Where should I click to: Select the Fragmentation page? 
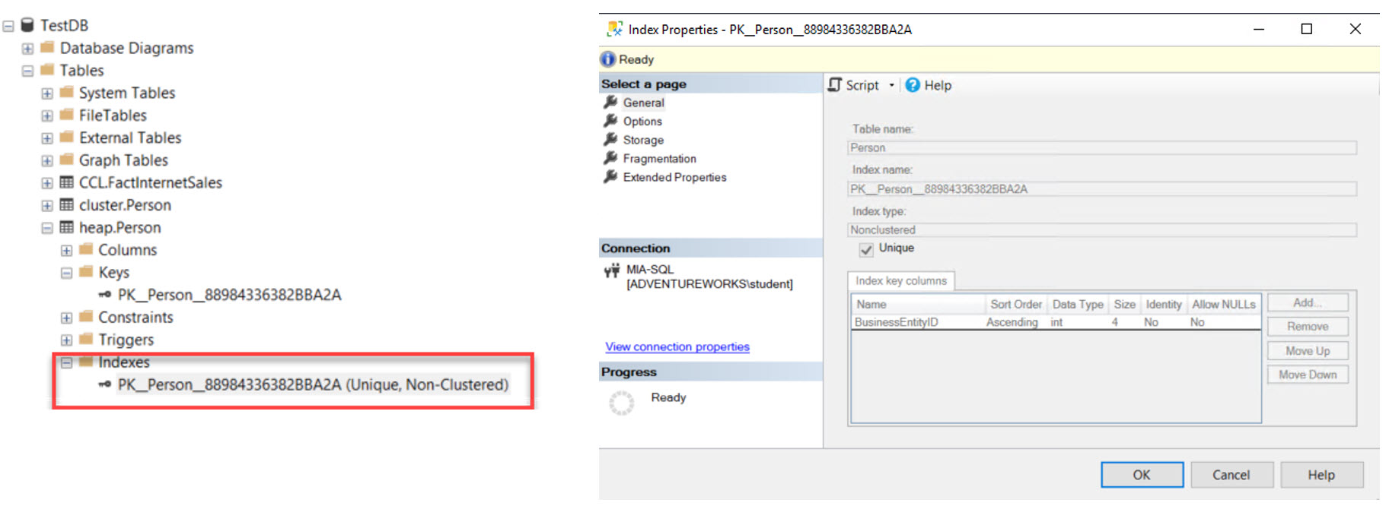click(659, 159)
